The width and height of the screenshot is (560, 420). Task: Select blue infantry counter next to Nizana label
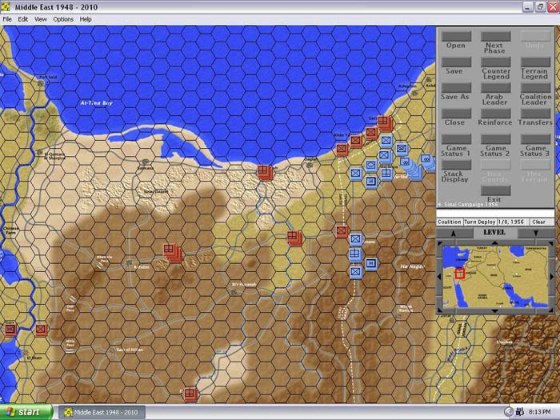click(356, 238)
